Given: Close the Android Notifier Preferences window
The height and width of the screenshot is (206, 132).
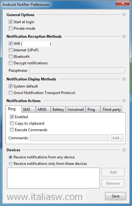Looking at the screenshot, I should click(123, 3).
